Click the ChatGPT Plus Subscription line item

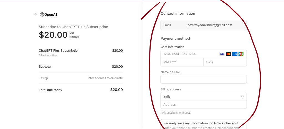tap(81, 53)
